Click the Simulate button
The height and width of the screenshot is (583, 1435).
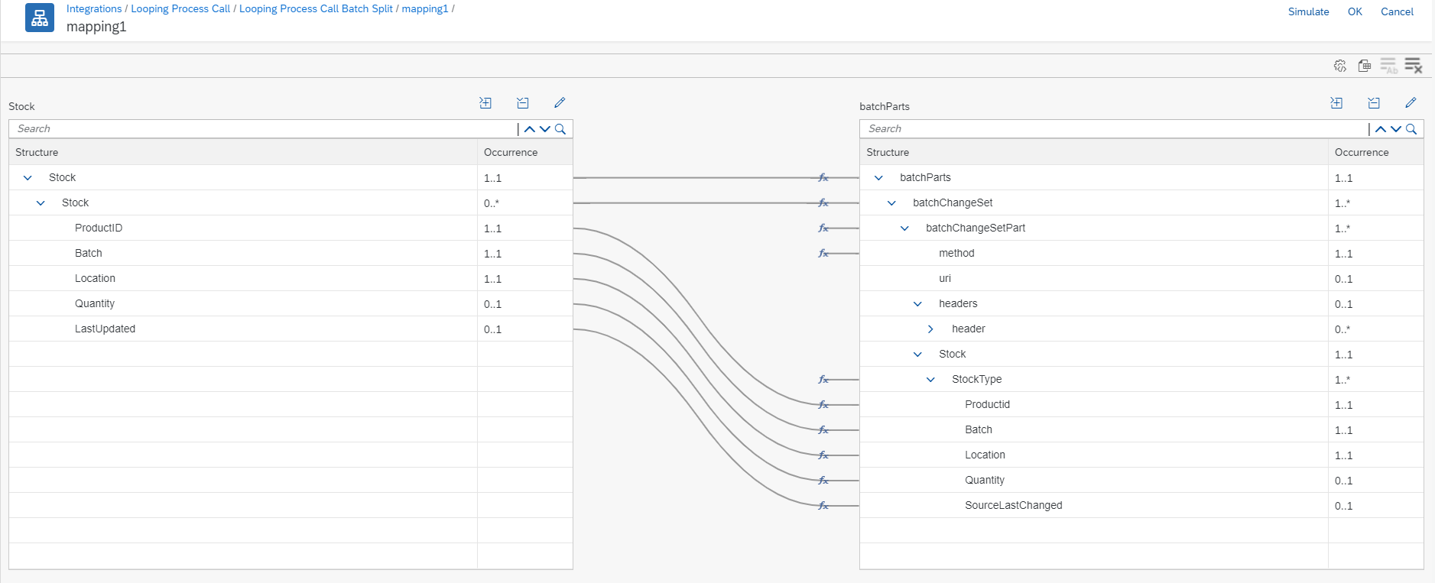click(1308, 11)
